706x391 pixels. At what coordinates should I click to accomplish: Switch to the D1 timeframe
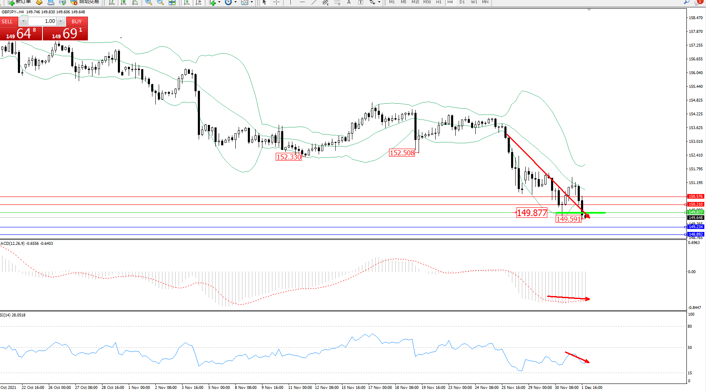(462, 2)
